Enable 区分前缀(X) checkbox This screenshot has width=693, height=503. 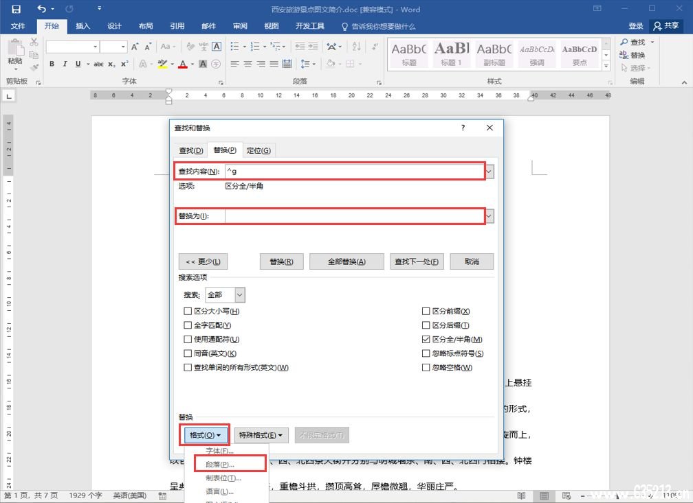426,311
